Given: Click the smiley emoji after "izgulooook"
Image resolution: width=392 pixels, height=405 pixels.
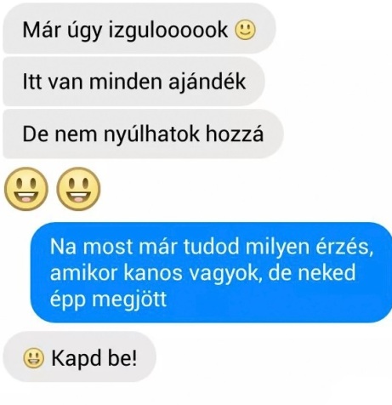Looking at the screenshot, I should [245, 30].
